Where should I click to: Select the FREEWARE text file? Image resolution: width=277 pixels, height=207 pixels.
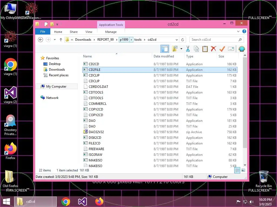[x=160, y=149]
